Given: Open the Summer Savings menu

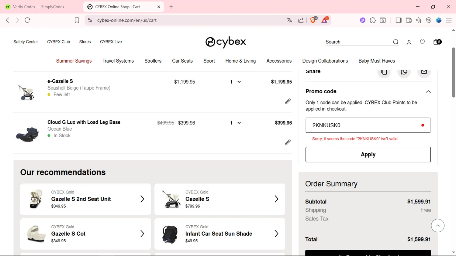Looking at the screenshot, I should coord(74,61).
